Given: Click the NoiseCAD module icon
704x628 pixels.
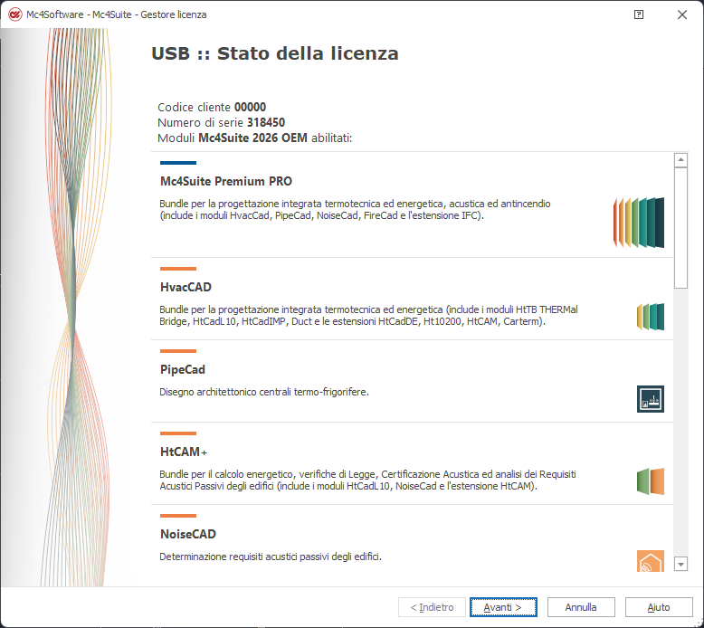Looking at the screenshot, I should (650, 561).
